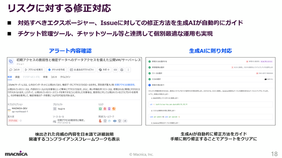Click the ap-northeast-1 region text

click(x=20, y=112)
